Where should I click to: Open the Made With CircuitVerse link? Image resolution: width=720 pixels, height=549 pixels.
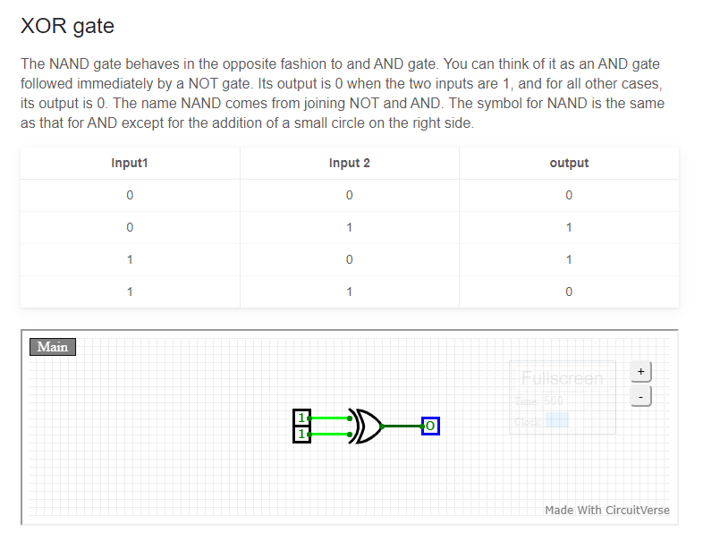(x=607, y=510)
